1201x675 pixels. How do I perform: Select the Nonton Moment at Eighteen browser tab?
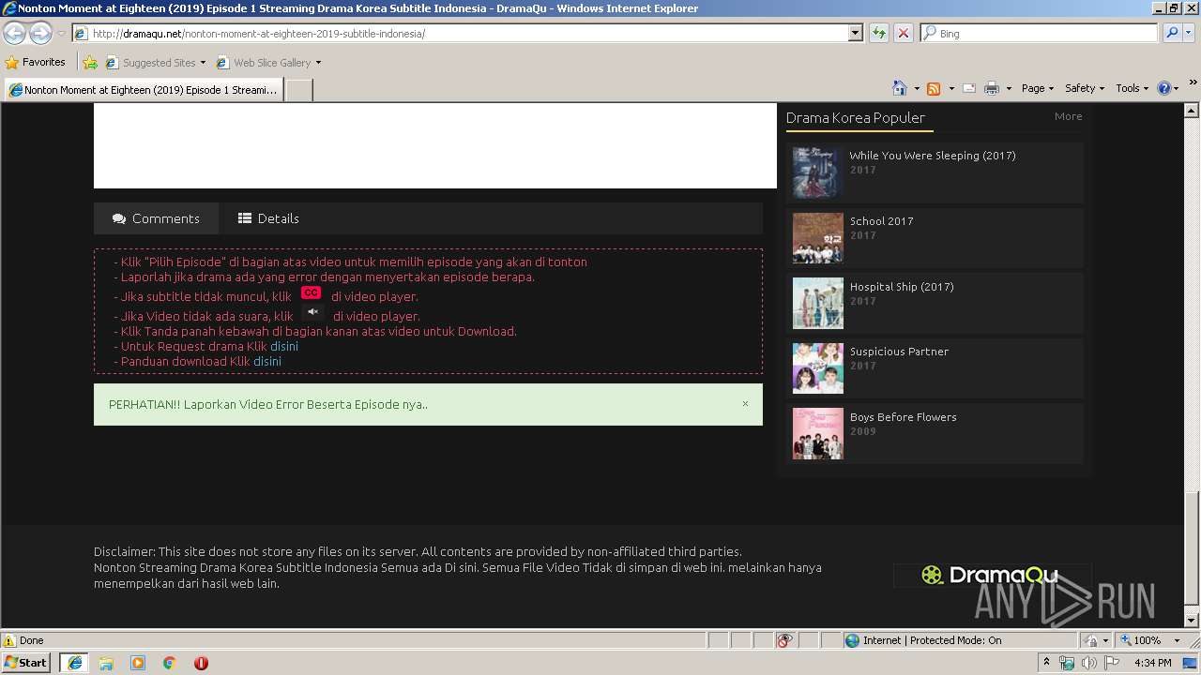coord(144,90)
